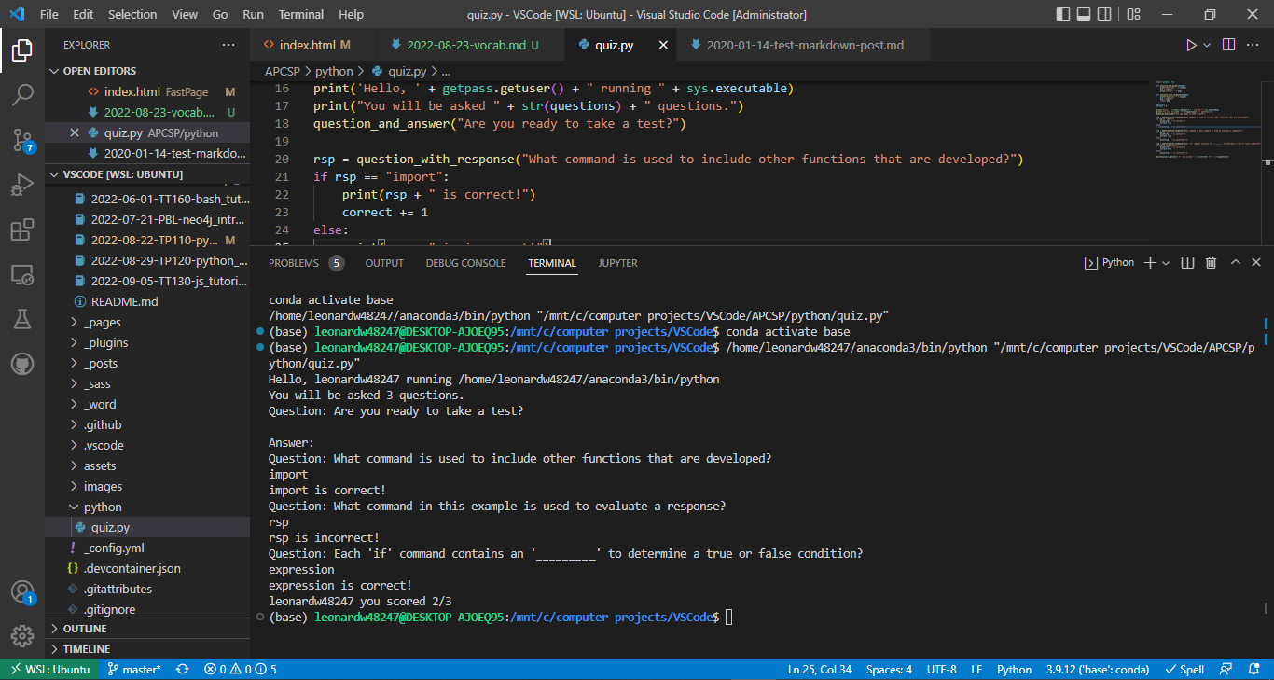The width and height of the screenshot is (1274, 680).
Task: Split the terminal panel
Action: 1187,263
